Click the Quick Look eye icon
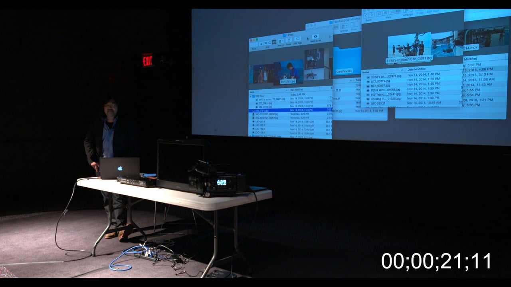Viewport: 511px width, 287px height. click(315, 37)
